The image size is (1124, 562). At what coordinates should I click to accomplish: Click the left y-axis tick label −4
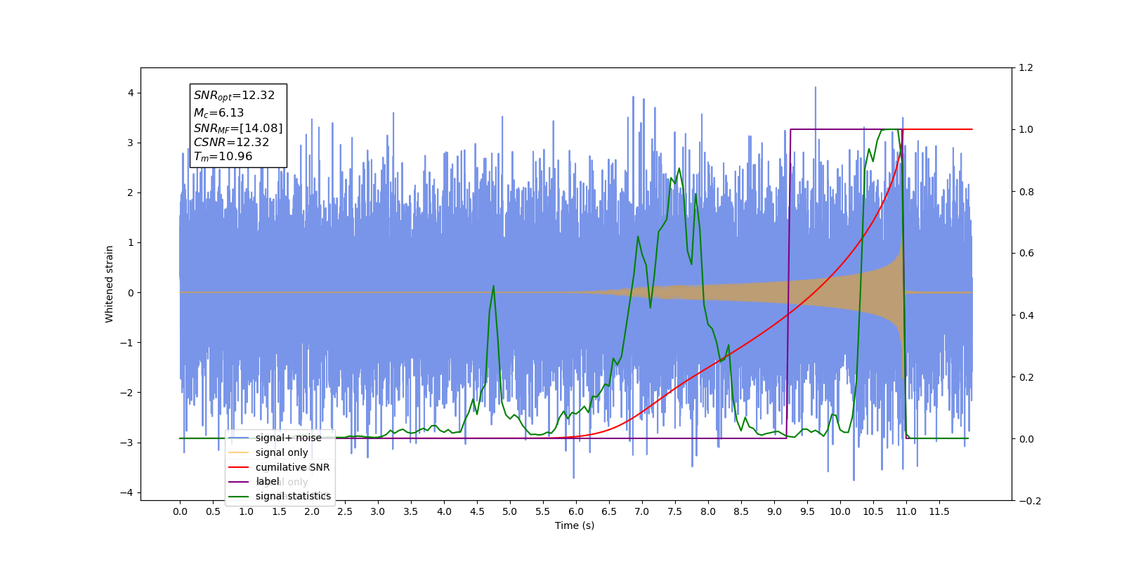[127, 492]
